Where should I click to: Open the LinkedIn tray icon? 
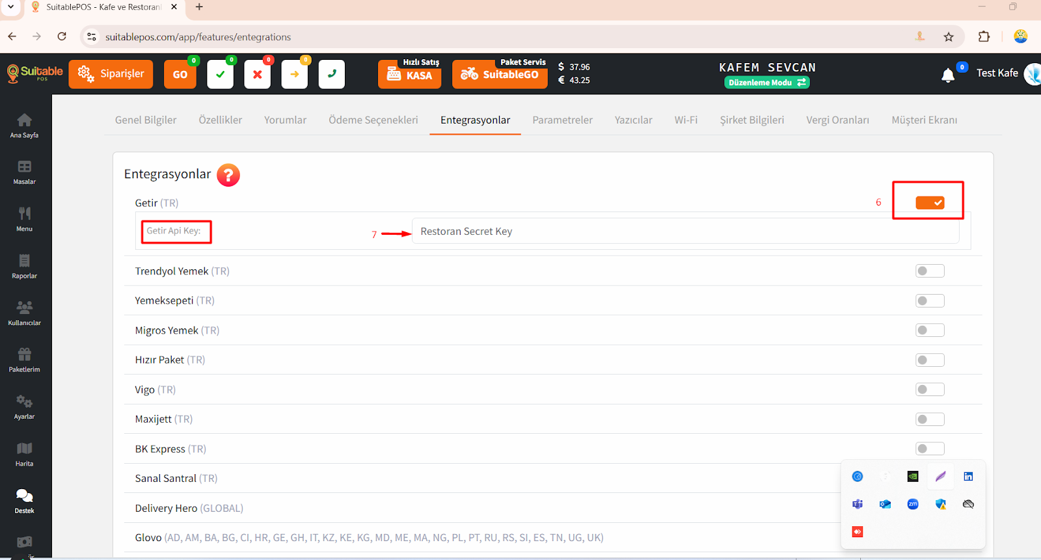point(968,476)
